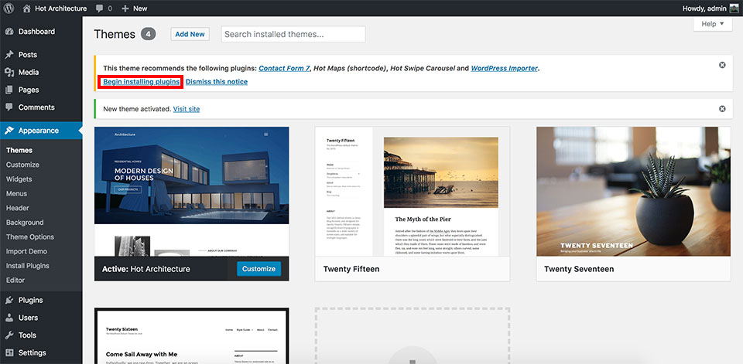743x364 pixels.
Task: Click the Twenty Seventeen theme name
Action: pos(579,269)
